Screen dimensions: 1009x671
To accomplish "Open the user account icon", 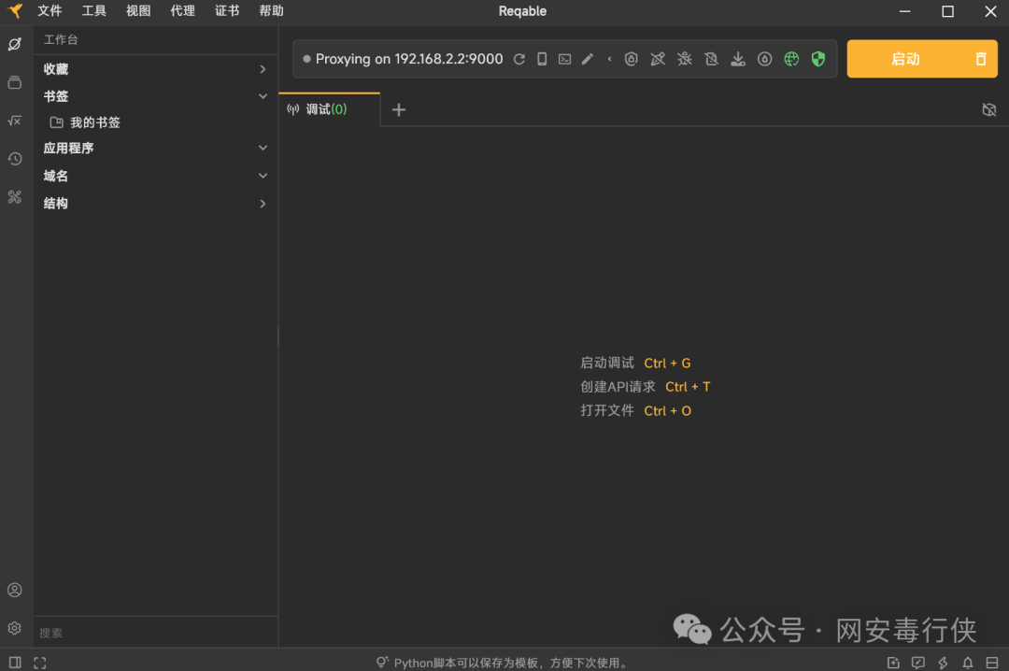I will pyautogui.click(x=15, y=590).
